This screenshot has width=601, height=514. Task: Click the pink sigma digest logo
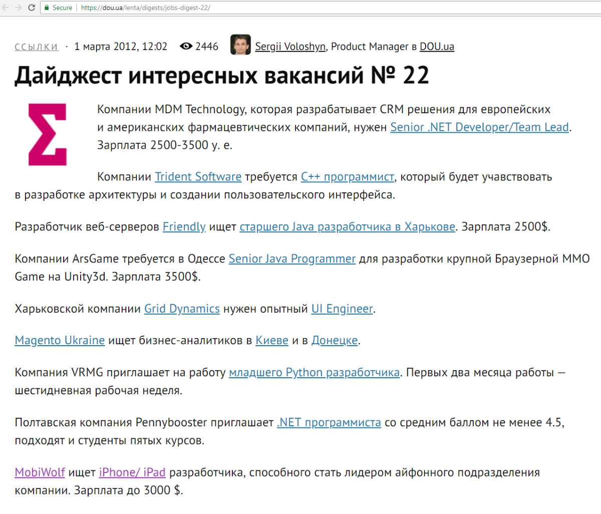(48, 134)
